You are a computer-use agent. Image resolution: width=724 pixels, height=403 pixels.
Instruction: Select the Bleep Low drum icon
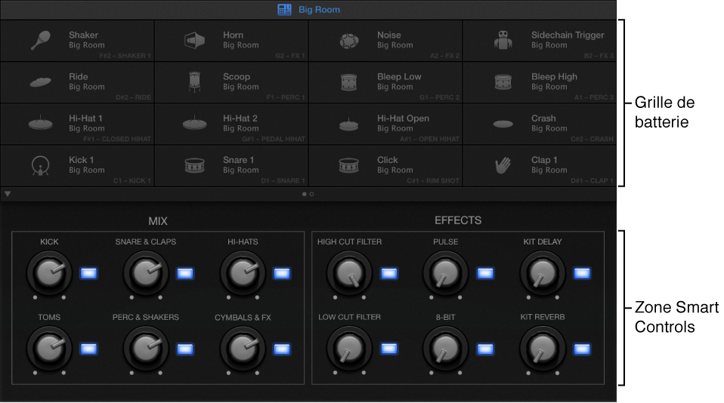click(348, 82)
